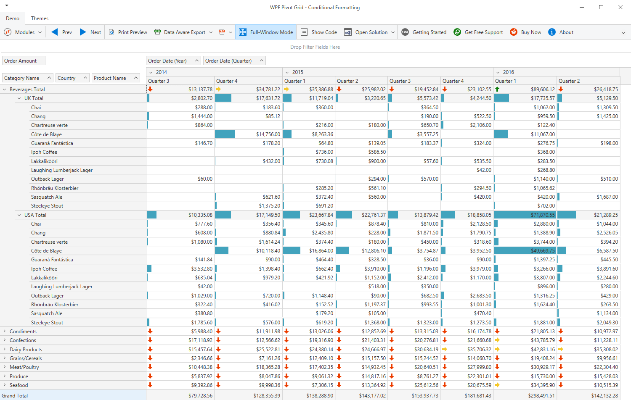
Task: Select USA Total 2016 Quarter 1 data bar cell
Action: click(525, 215)
